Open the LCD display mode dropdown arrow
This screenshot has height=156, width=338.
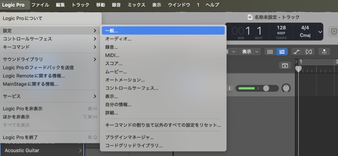pyautogui.click(x=320, y=32)
